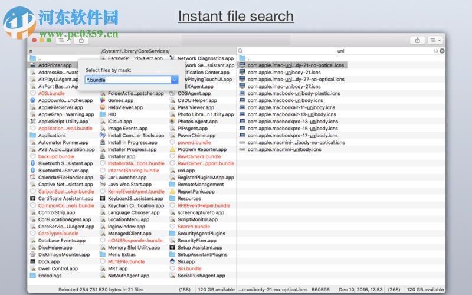Click Memory Slot Utility.app
Image resolution: width=472 pixels, height=295 pixels.
[x=134, y=247]
